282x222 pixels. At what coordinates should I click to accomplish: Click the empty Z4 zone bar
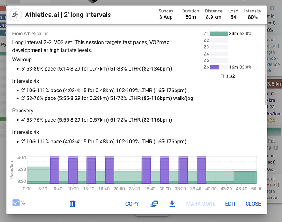click(219, 54)
